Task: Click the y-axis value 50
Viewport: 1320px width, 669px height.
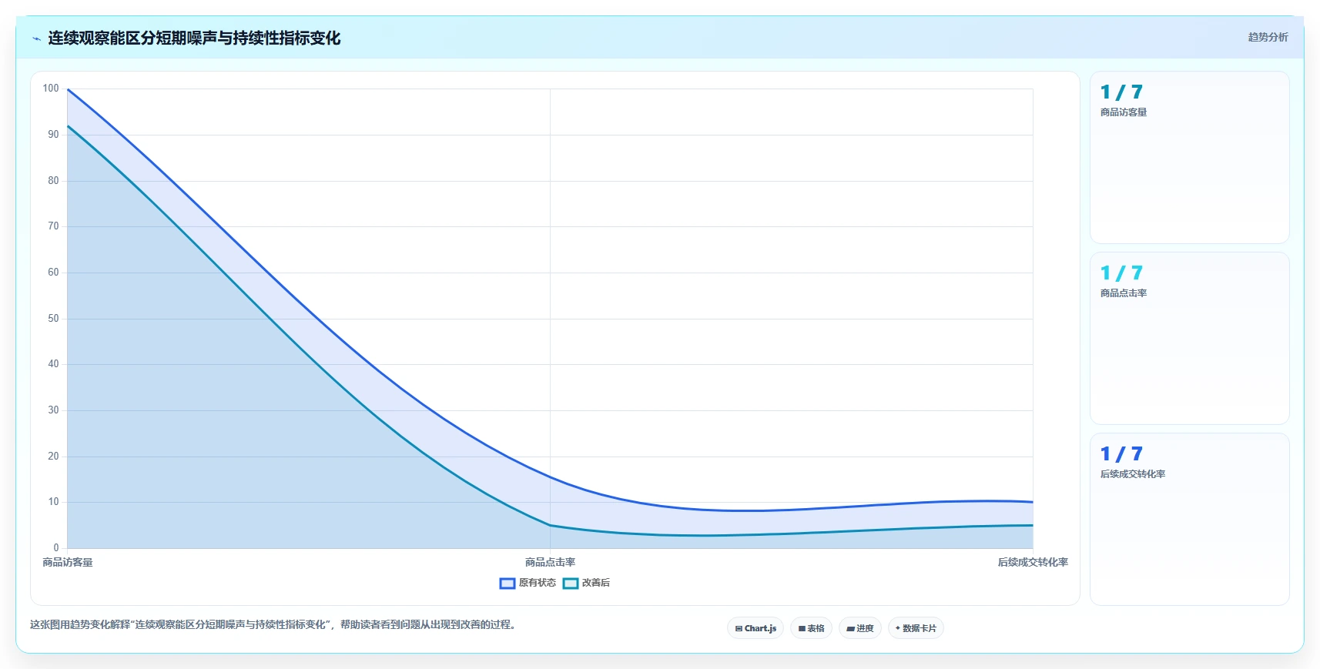Action: (x=53, y=319)
